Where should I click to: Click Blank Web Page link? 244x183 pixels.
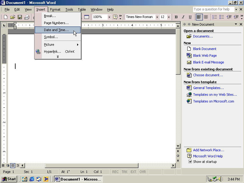click(x=205, y=56)
